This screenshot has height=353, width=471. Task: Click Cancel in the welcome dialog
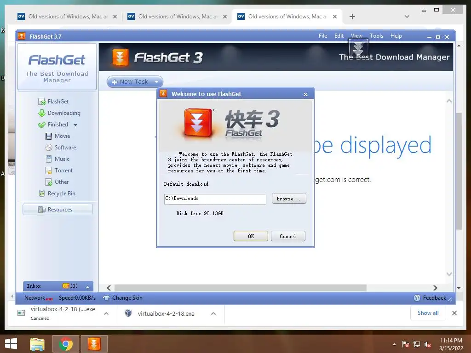[288, 236]
